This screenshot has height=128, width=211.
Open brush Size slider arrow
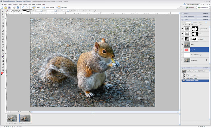pyautogui.click(x=41, y=11)
